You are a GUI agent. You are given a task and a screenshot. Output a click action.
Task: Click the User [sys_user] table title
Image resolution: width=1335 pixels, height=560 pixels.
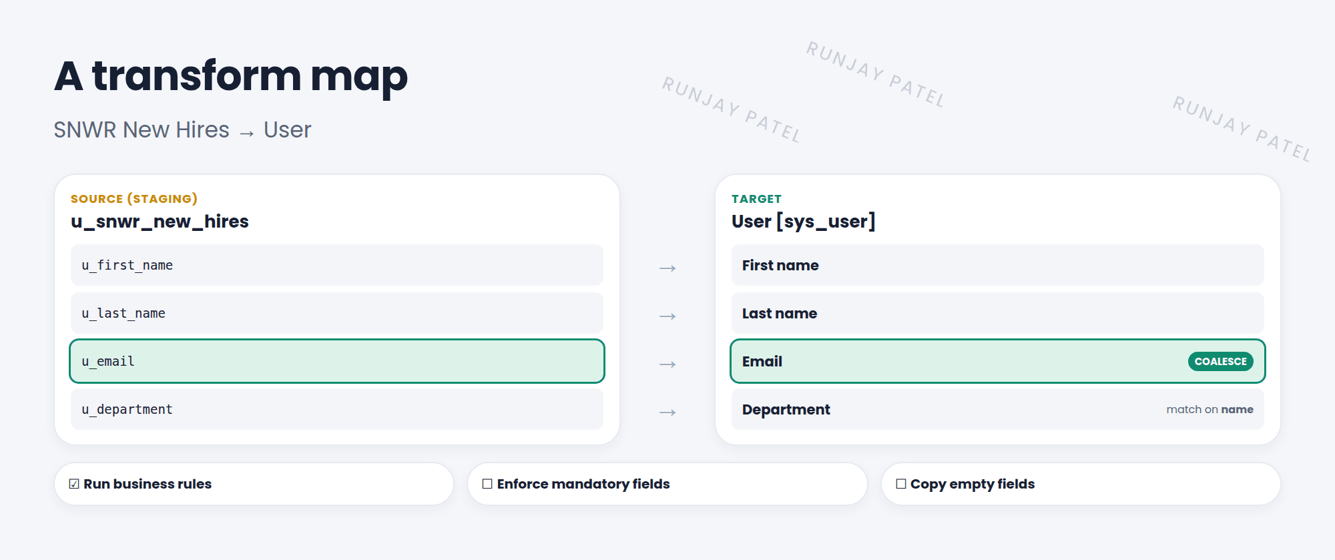(803, 222)
